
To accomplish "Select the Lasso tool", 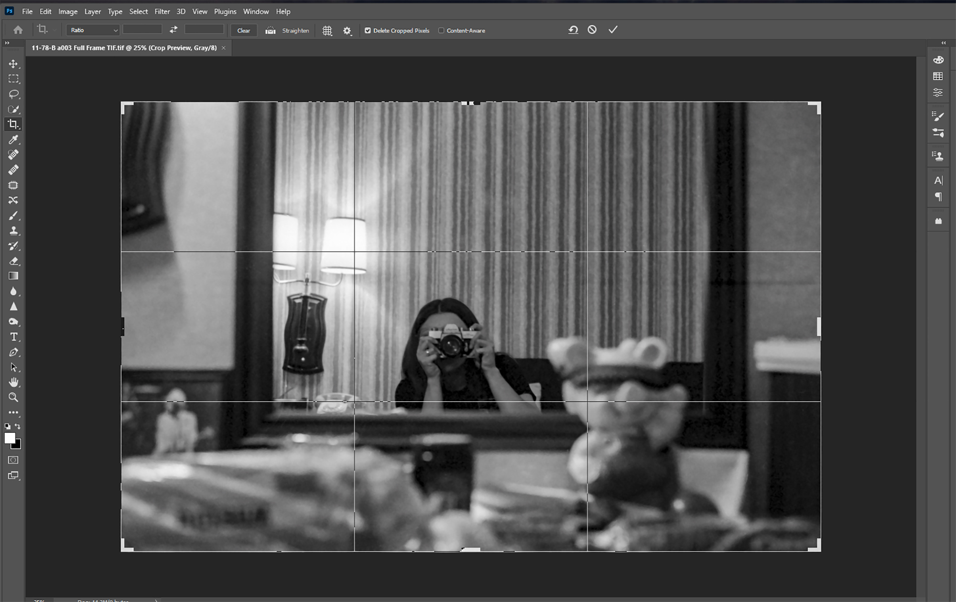I will coord(13,94).
